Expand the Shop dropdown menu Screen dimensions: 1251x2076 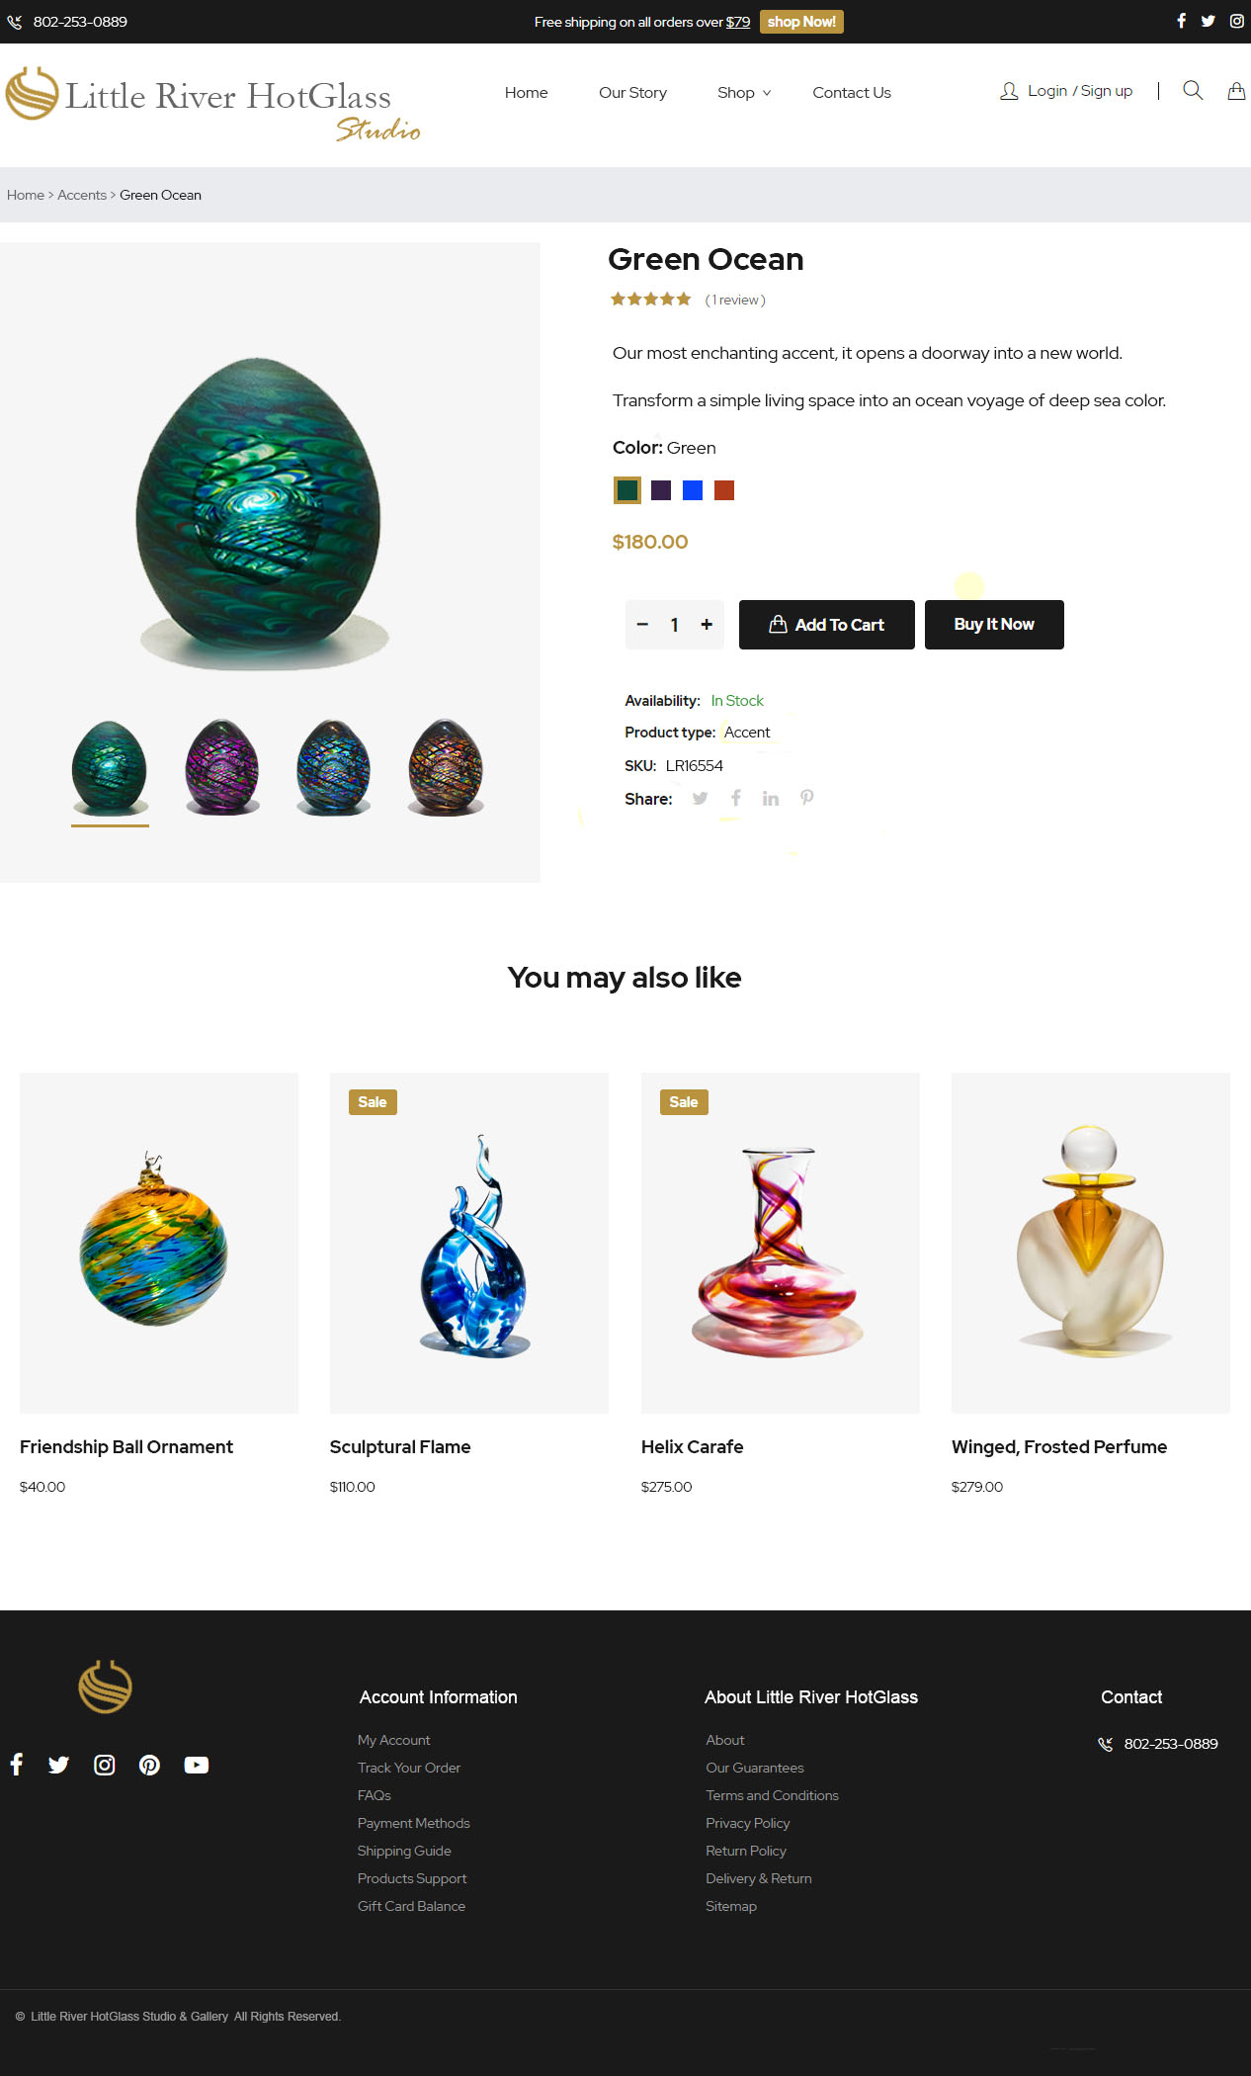[x=744, y=92]
